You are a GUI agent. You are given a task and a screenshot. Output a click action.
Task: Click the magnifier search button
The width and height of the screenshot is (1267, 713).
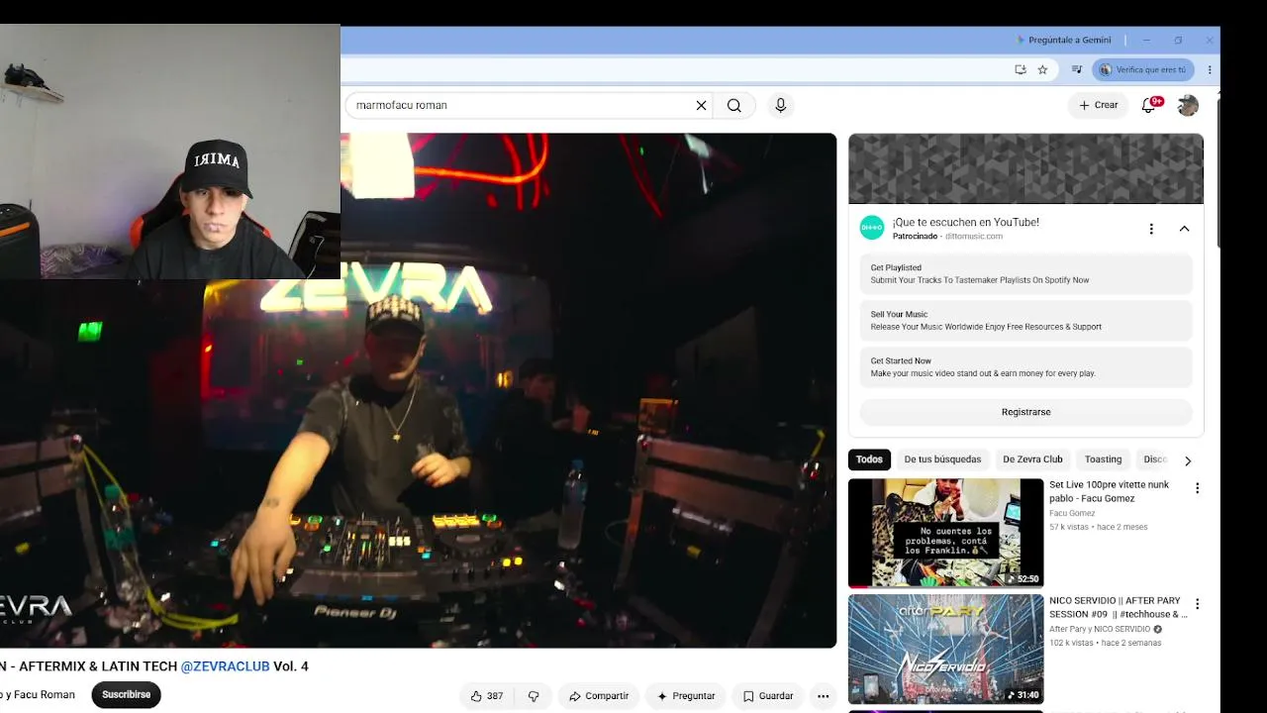click(x=734, y=105)
